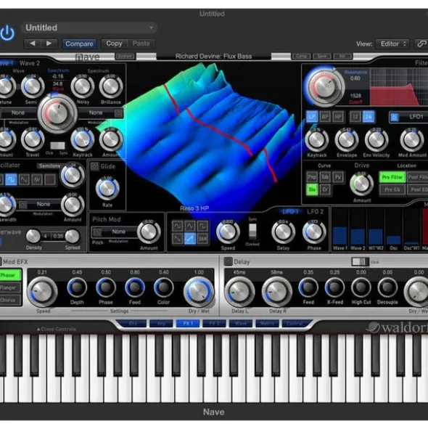This screenshot has height=429, width=428.
Task: Toggle the Glide enable button
Action: click(x=94, y=166)
